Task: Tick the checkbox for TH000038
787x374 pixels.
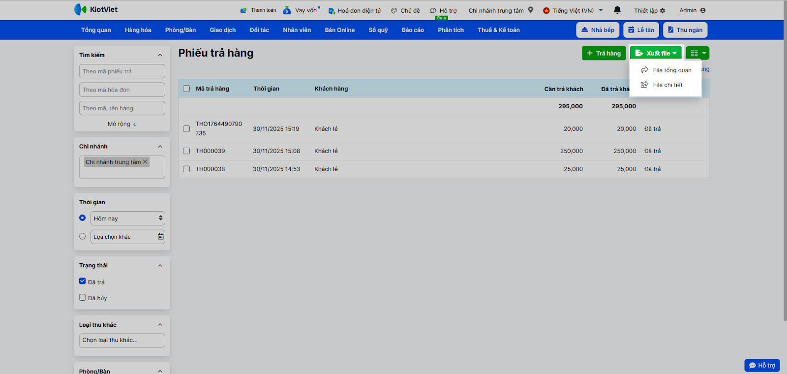Action: (186, 169)
